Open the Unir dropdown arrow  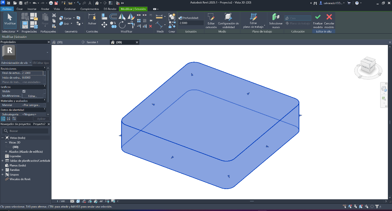tap(71, 23)
